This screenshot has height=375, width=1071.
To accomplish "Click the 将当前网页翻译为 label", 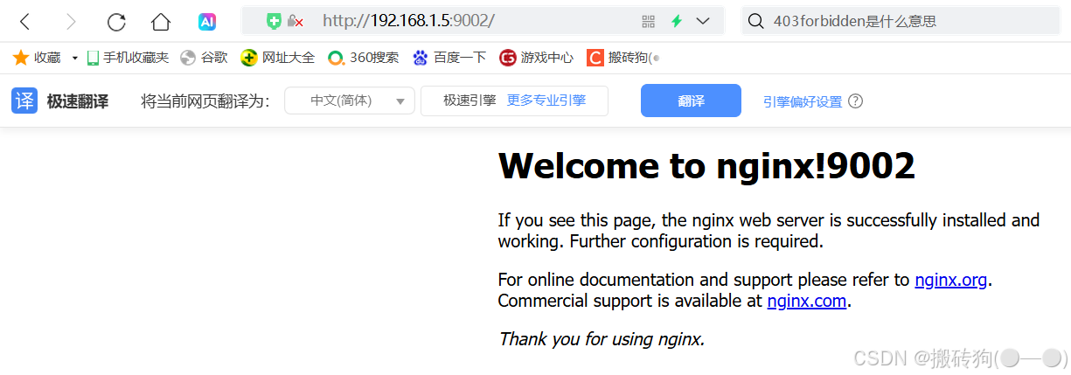I will point(205,101).
